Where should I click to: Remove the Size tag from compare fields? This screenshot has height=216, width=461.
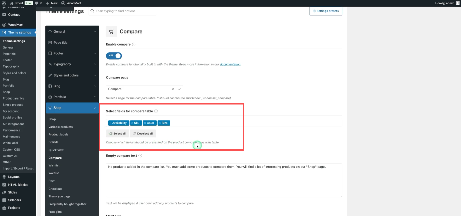coord(160,123)
